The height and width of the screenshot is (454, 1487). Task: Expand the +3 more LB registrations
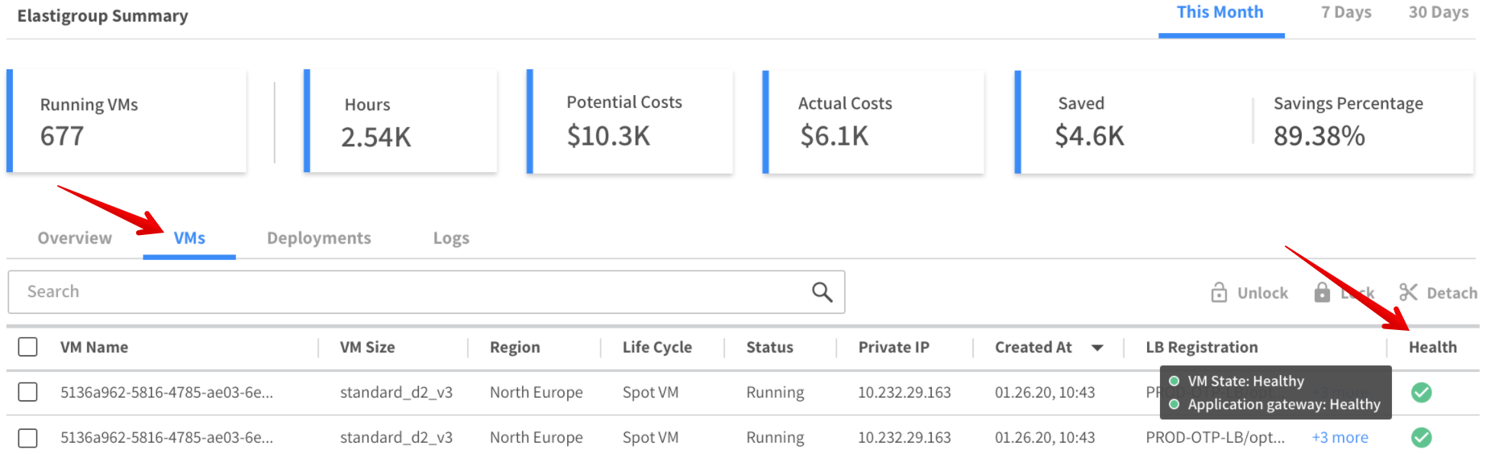point(1340,438)
